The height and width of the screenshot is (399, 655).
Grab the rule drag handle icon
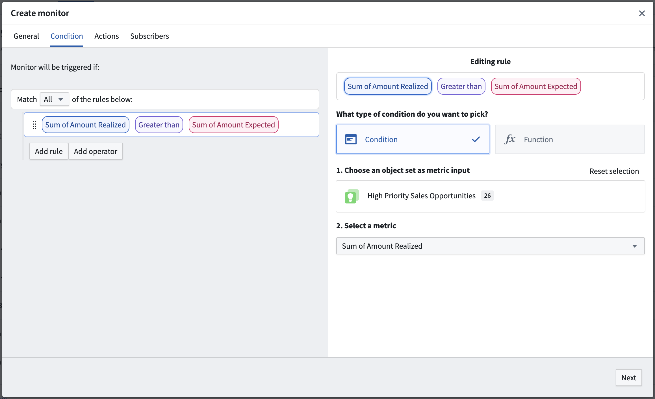coord(34,125)
